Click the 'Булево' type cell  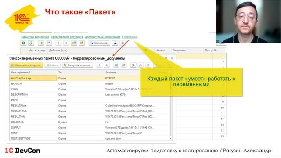62,122
